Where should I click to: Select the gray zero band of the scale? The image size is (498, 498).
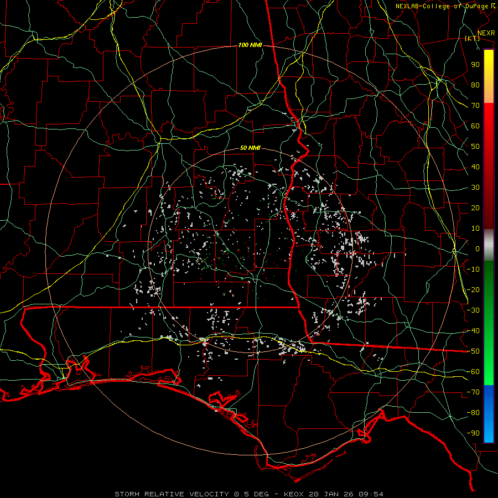coord(489,245)
